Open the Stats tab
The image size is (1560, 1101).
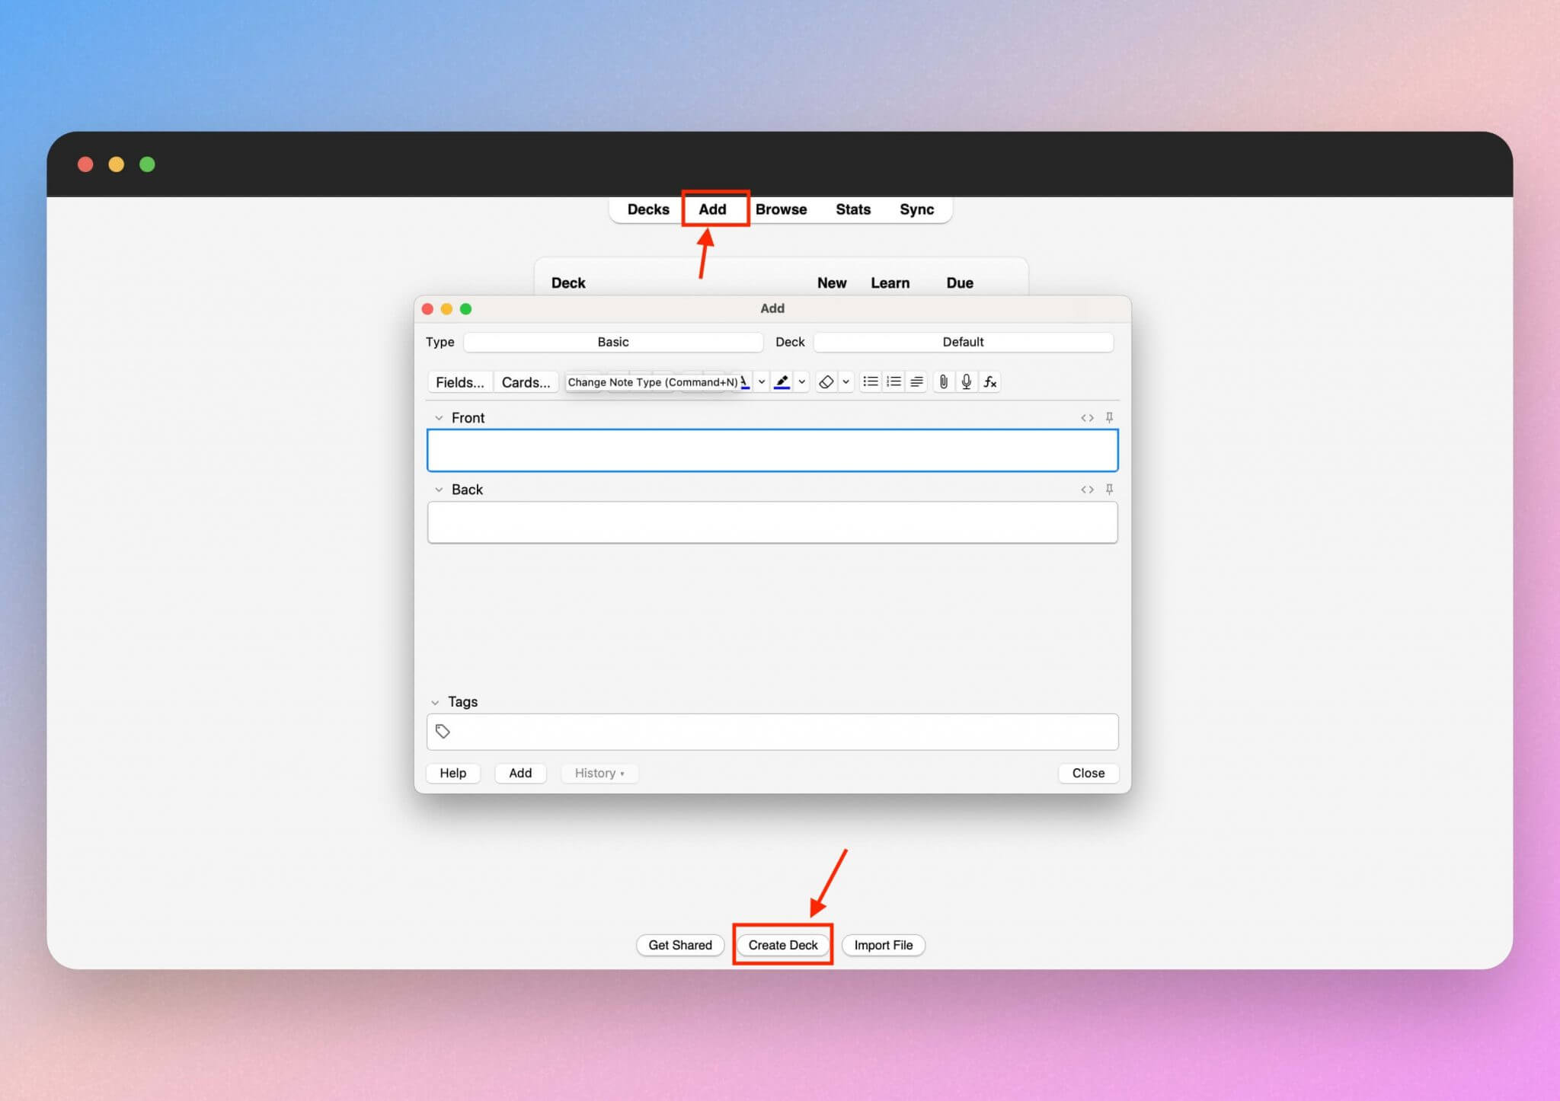click(x=852, y=209)
